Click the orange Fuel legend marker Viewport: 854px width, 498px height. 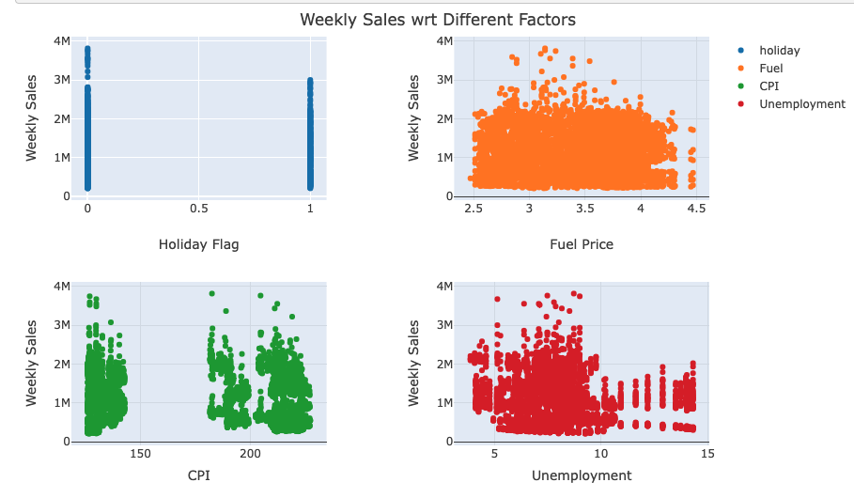click(x=740, y=69)
